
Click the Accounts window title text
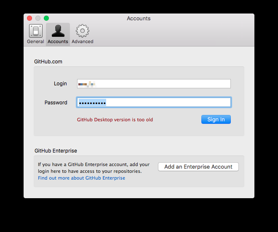139,18
